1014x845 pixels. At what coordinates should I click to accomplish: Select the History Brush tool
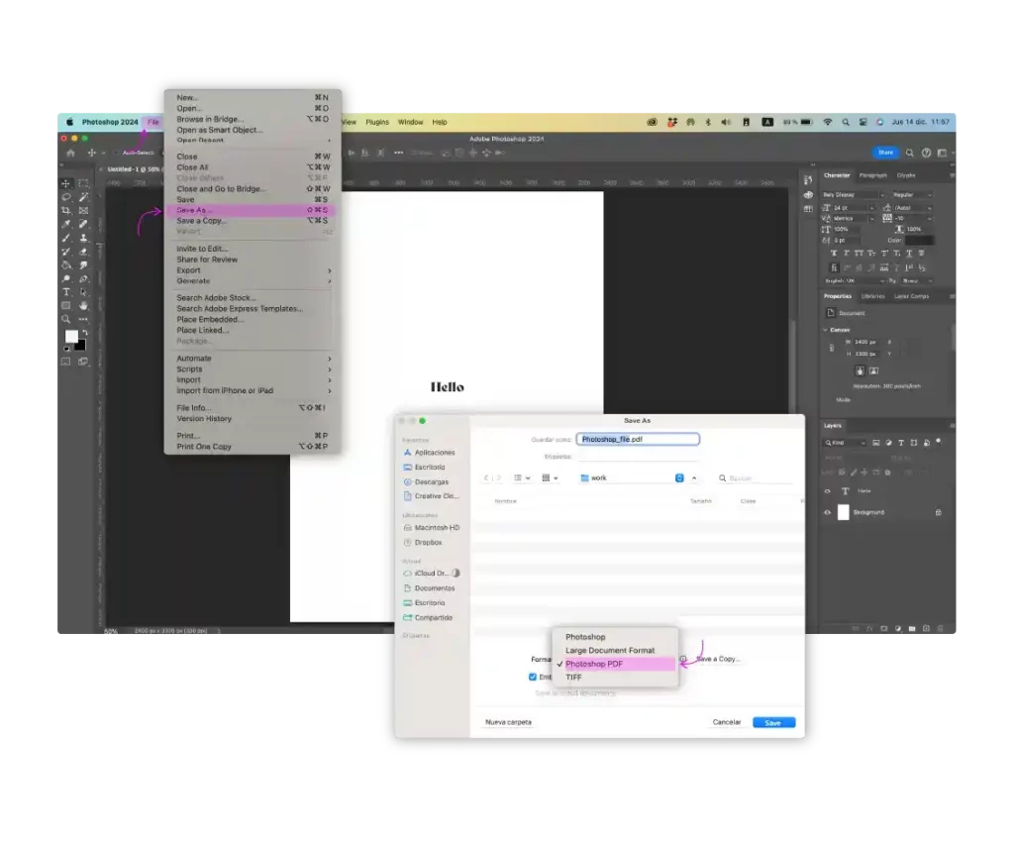click(x=66, y=252)
